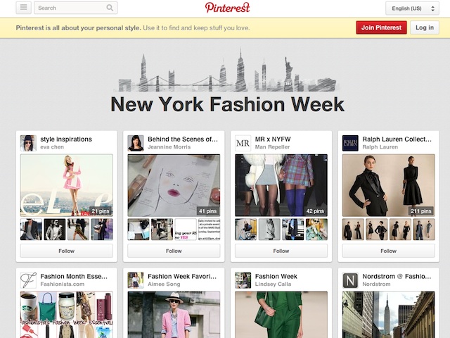Click the Join Pinterest button
Screen dimensions: 450x338
pyautogui.click(x=381, y=27)
